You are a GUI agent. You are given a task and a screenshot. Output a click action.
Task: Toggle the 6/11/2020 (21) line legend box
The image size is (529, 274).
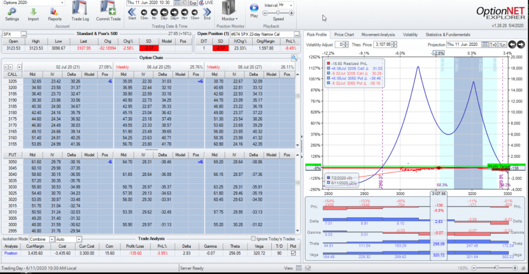tap(328, 183)
